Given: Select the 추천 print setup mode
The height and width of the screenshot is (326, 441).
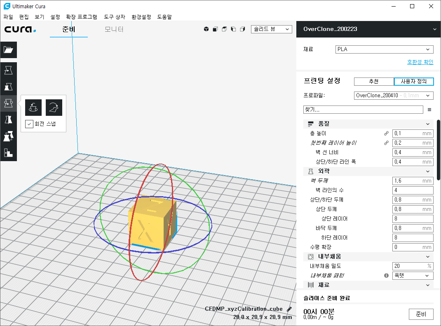Looking at the screenshot, I should 374,81.
